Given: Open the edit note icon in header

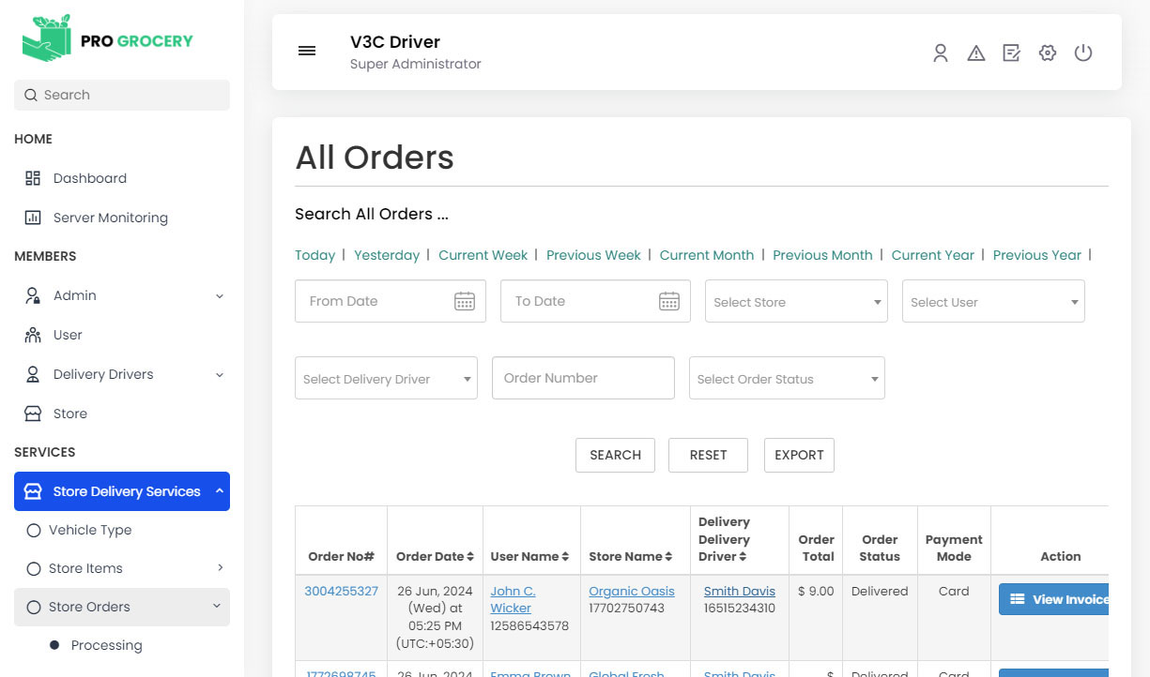Looking at the screenshot, I should click(x=1011, y=53).
